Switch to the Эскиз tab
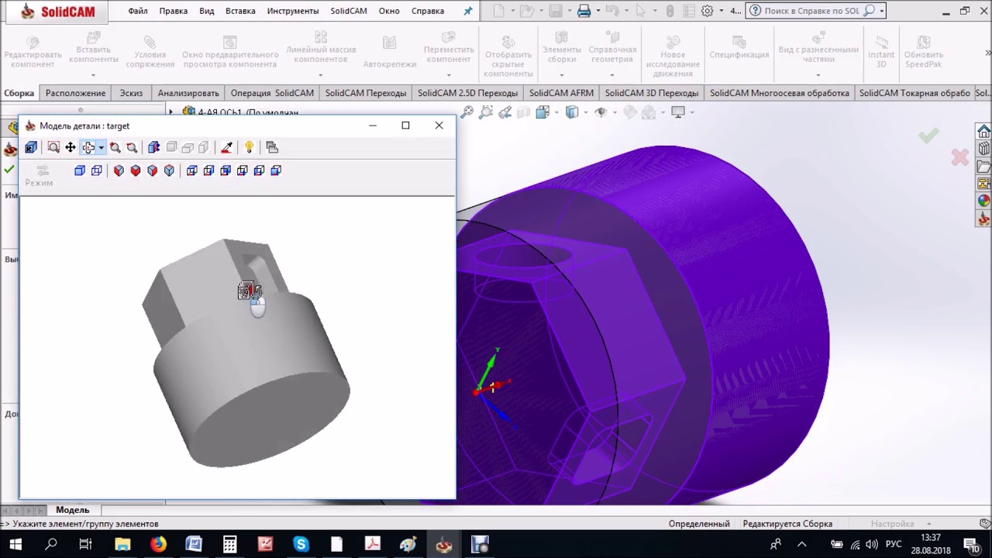 click(x=131, y=93)
